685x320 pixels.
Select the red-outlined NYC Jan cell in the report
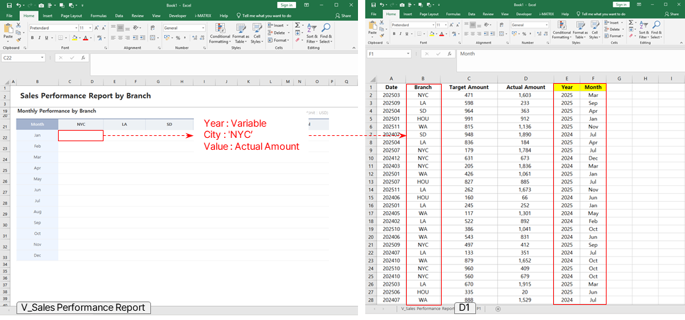[x=80, y=135]
